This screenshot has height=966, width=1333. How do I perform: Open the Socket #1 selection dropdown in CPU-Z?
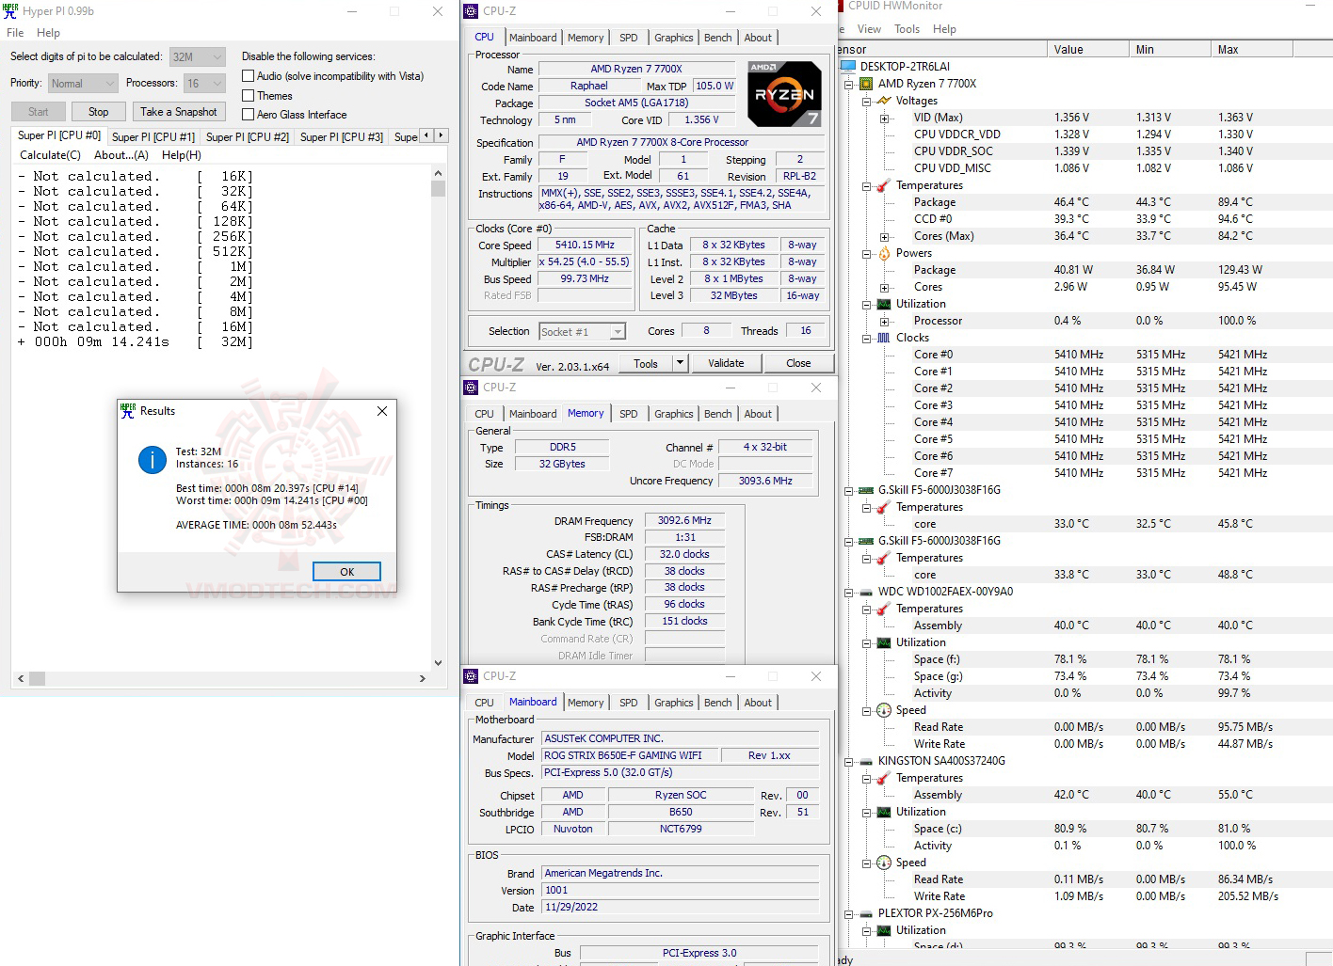(583, 331)
